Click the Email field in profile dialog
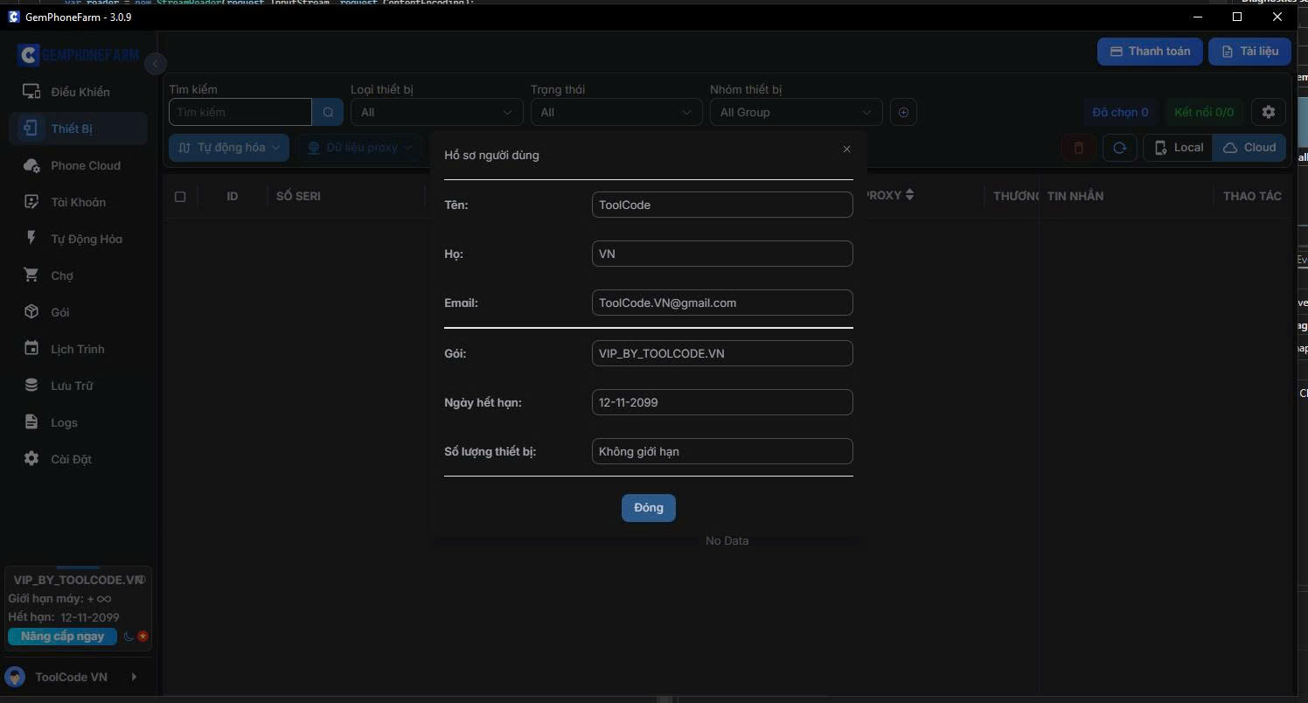 pos(722,303)
